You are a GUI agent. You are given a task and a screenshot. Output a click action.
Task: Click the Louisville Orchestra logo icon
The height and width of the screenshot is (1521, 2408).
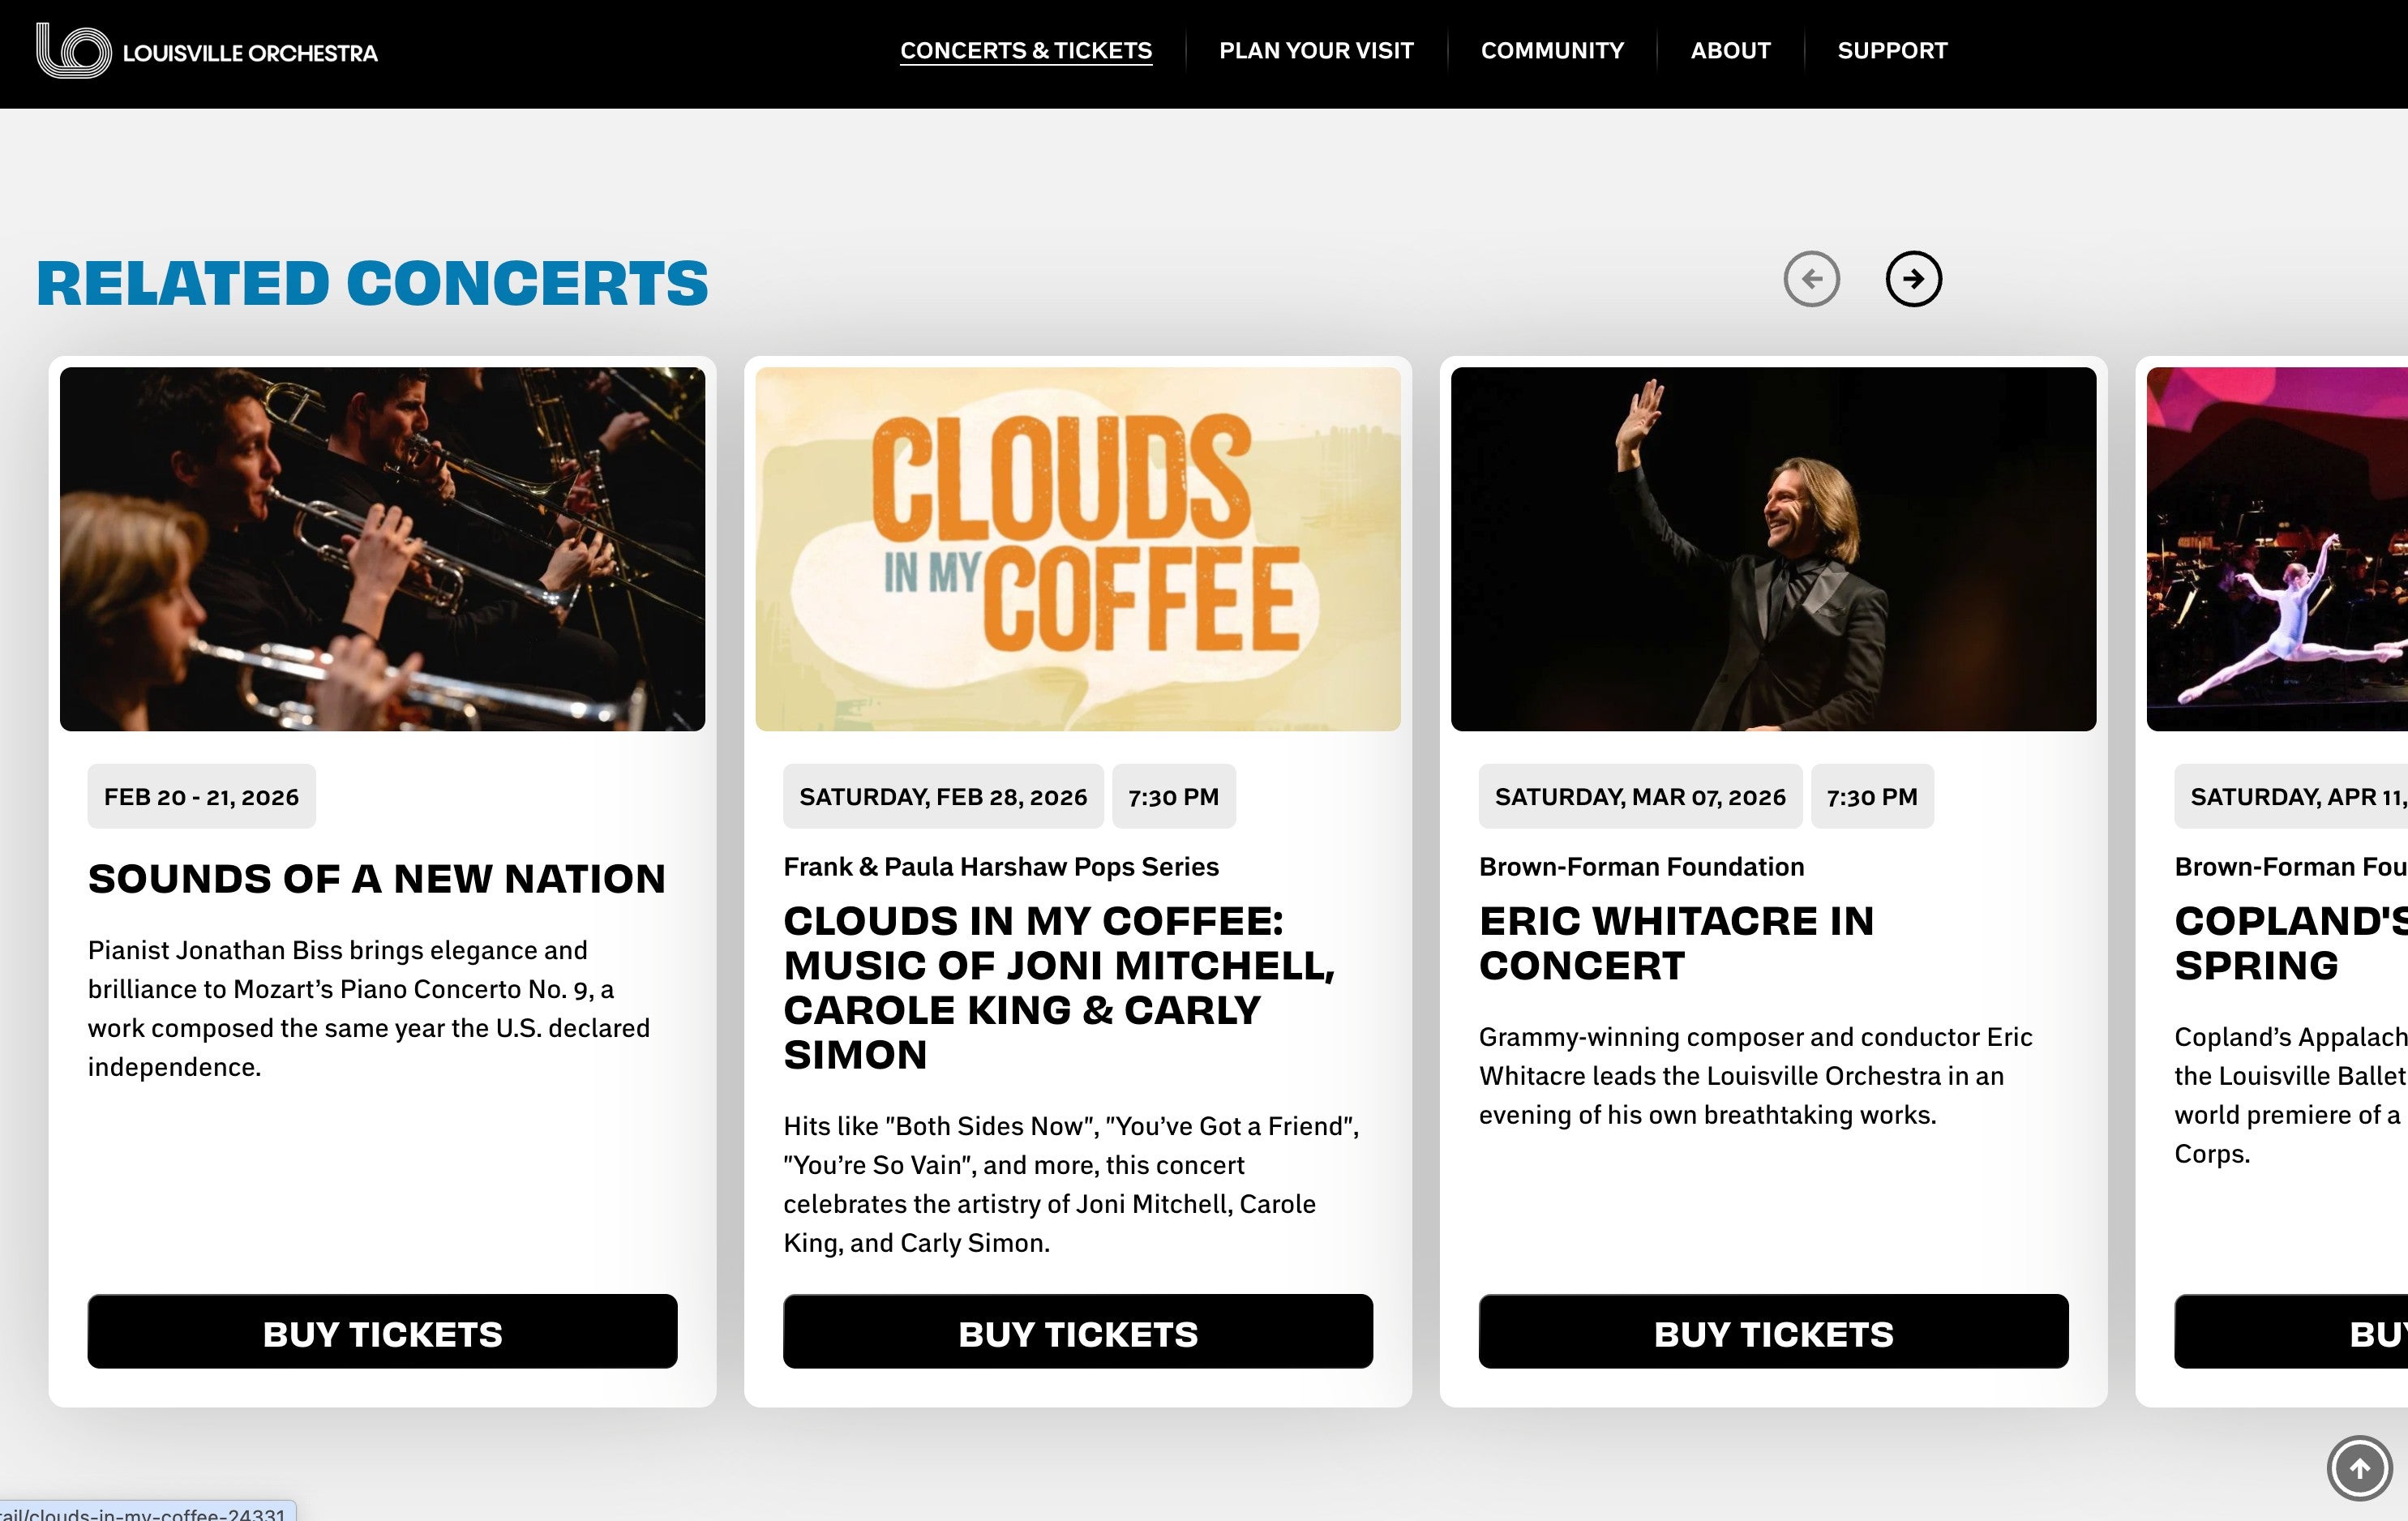pyautogui.click(x=72, y=51)
